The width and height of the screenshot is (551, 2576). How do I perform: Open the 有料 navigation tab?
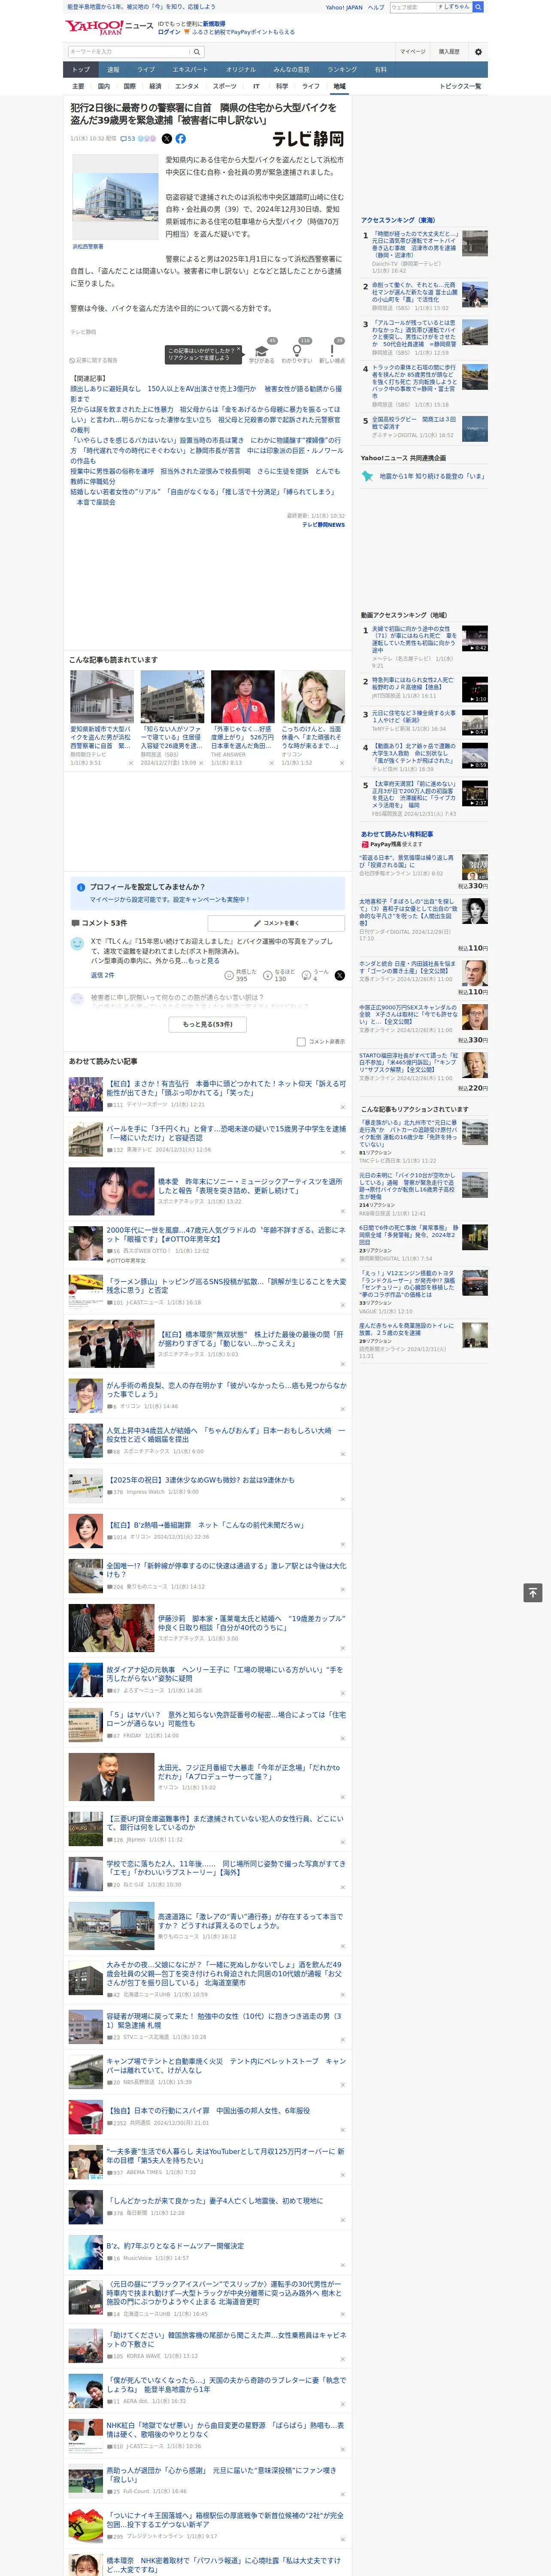pyautogui.click(x=380, y=70)
